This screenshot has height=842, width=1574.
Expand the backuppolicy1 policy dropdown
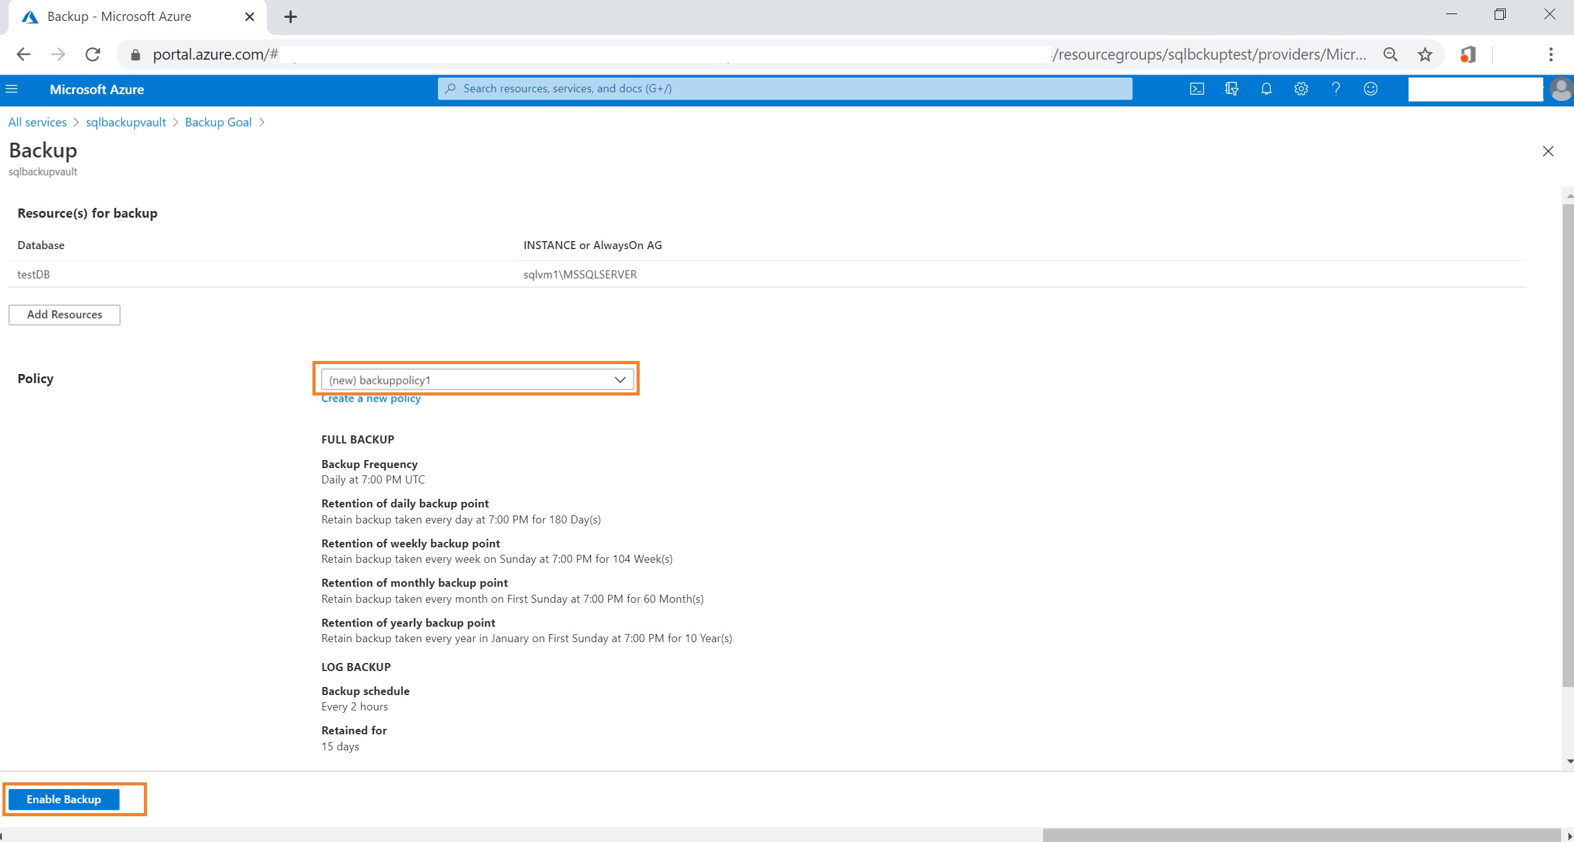(x=477, y=379)
